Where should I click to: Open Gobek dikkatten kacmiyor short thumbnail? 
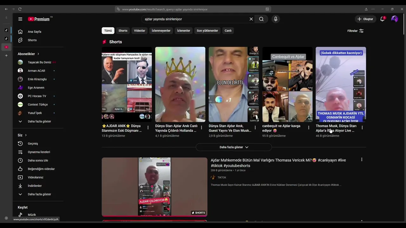click(341, 85)
